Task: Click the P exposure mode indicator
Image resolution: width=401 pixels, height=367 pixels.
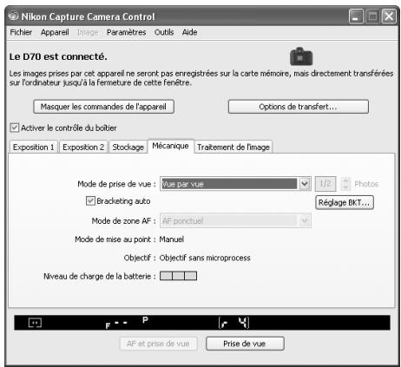Action: [x=145, y=320]
